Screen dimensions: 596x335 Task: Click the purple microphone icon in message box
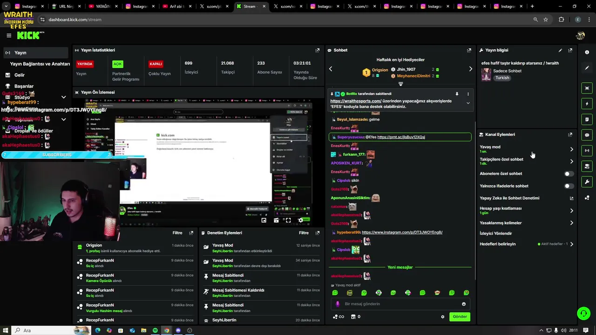[338, 304]
